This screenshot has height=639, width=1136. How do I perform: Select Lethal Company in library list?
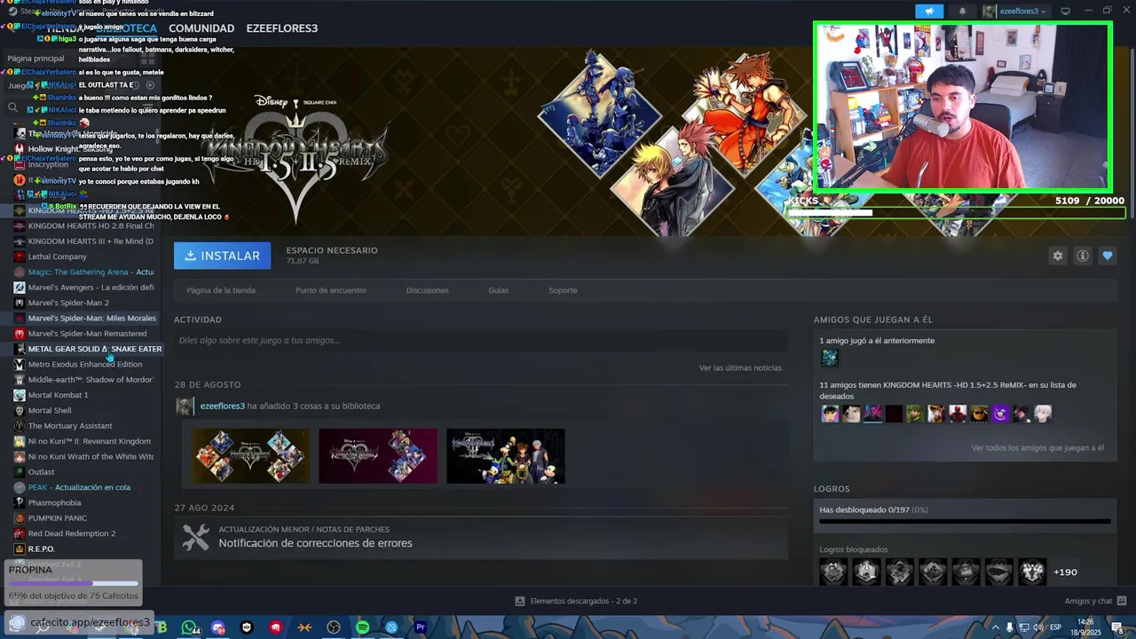tap(58, 256)
